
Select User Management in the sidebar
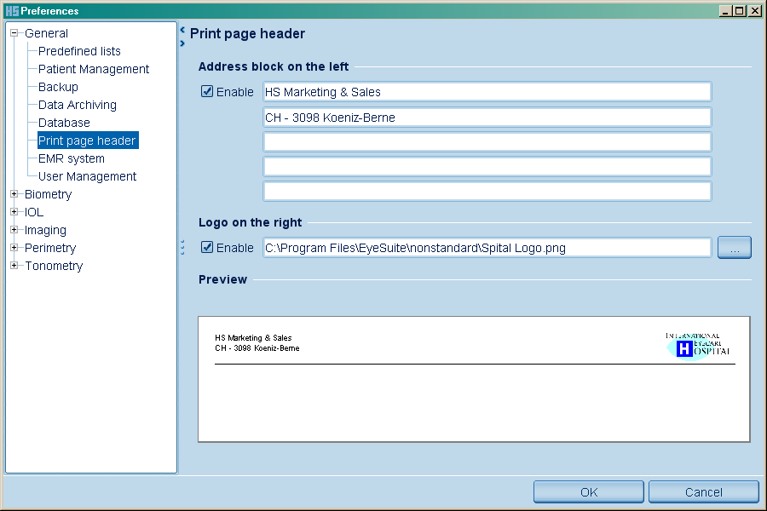pos(87,176)
